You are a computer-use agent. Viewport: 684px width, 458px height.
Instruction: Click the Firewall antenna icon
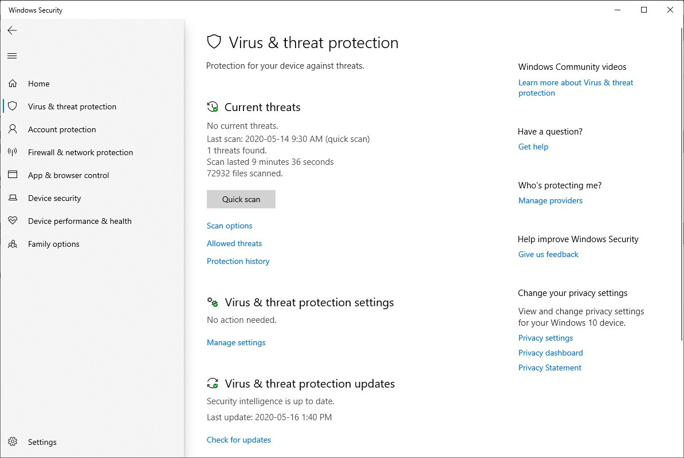(x=13, y=152)
